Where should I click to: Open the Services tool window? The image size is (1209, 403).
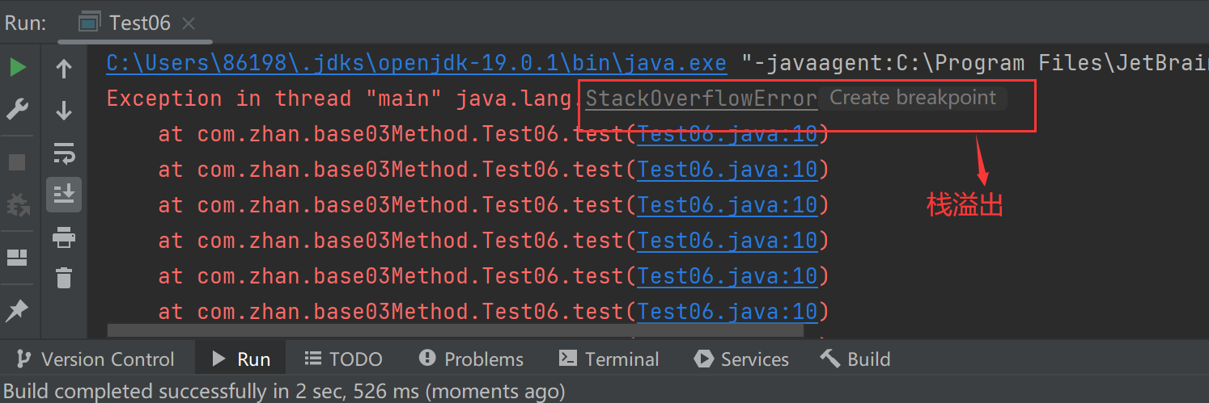(741, 359)
